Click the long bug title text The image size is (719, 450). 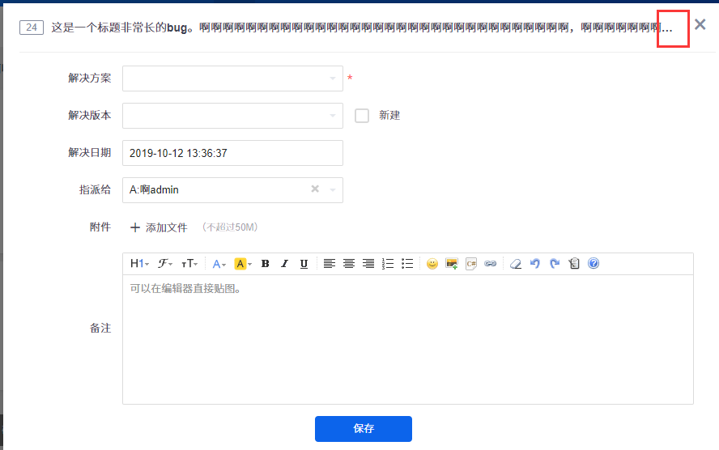coord(361,28)
